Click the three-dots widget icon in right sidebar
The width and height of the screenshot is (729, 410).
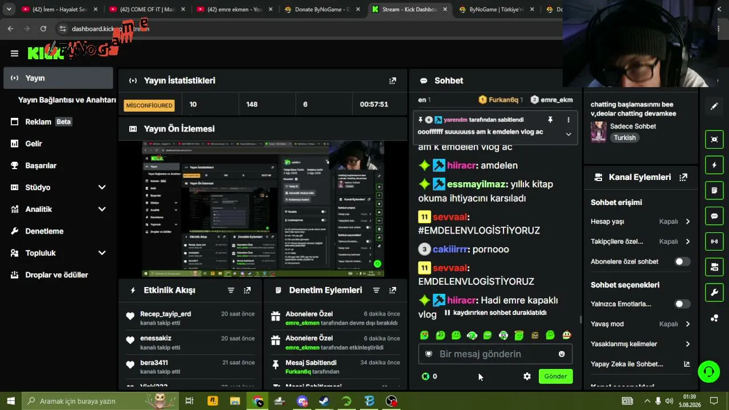(714, 318)
